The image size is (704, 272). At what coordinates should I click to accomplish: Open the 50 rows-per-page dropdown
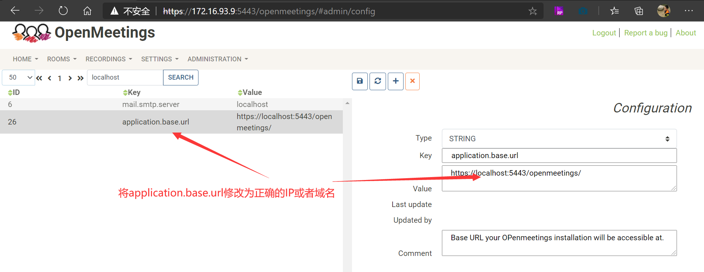(19, 77)
